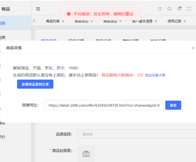Close the 商品列表 tab
Viewport: 196px width, 162px height.
coord(63,21)
